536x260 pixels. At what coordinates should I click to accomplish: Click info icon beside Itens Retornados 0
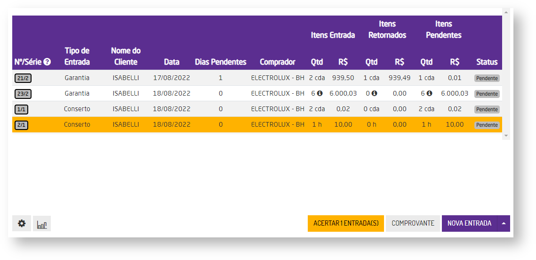click(374, 93)
